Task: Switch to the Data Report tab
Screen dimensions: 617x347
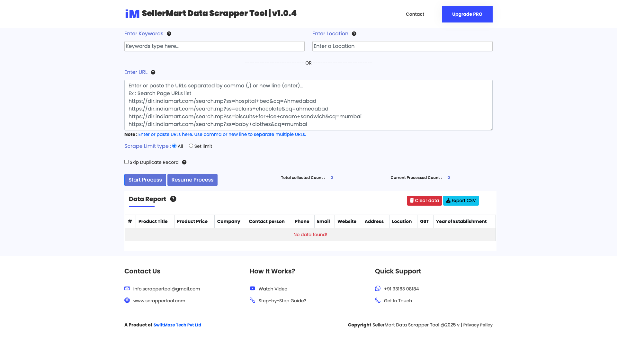Action: pyautogui.click(x=148, y=199)
